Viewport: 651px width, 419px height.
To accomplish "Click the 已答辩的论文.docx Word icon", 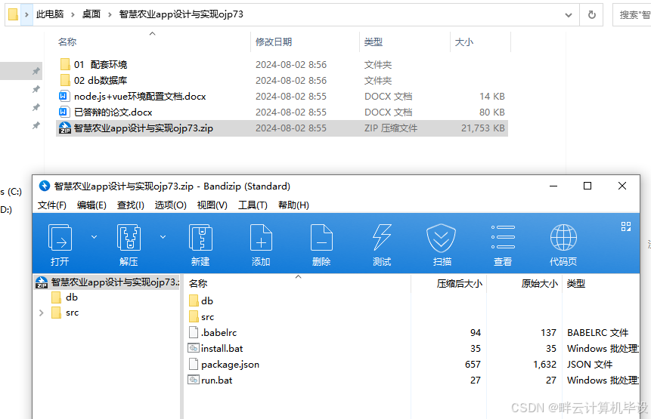I will pyautogui.click(x=64, y=112).
